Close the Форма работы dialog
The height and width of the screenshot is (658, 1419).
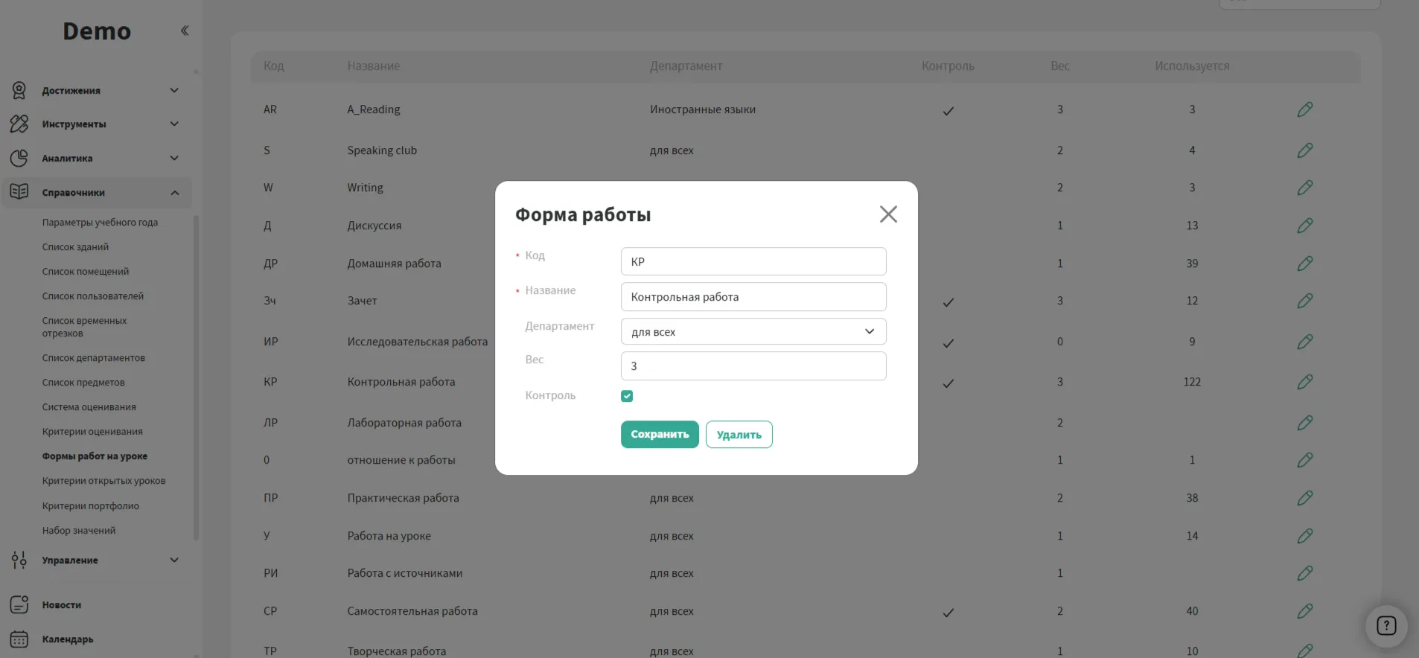tap(887, 214)
